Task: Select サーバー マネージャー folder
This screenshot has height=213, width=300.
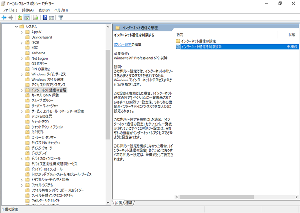Action: (45, 106)
